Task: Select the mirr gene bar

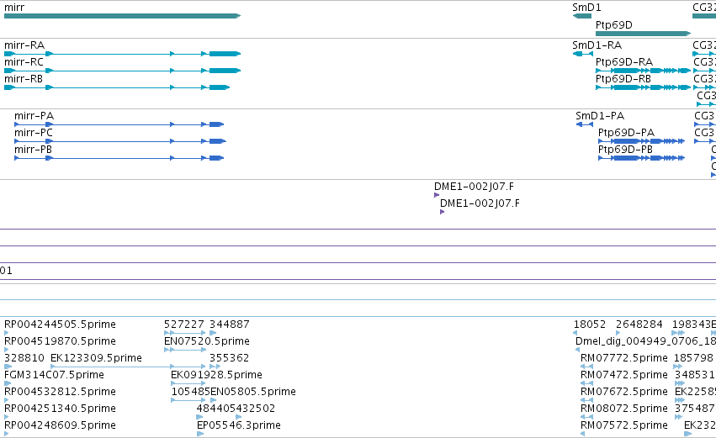Action: (122, 16)
